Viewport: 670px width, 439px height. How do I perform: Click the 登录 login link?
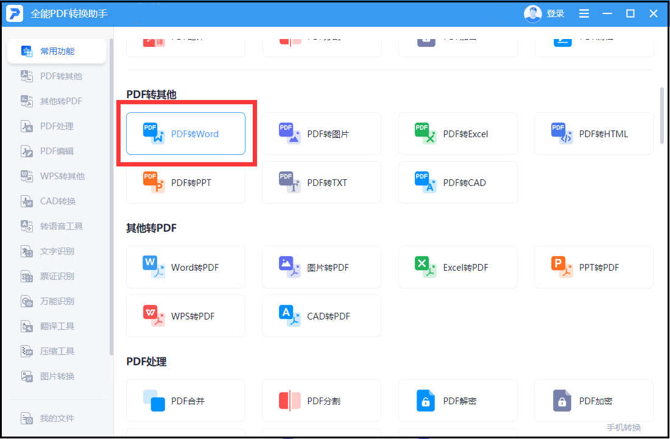pos(555,13)
